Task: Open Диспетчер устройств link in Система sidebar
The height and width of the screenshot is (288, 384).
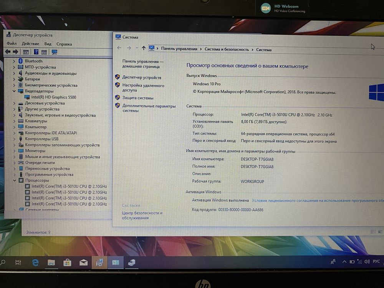Action: coord(142,78)
